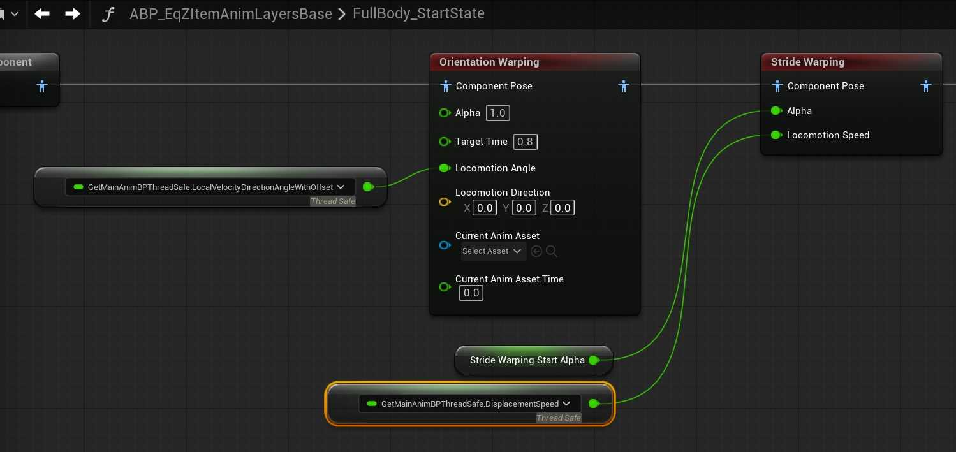The image size is (956, 452).
Task: Click the forward navigation arrow
Action: (x=73, y=13)
